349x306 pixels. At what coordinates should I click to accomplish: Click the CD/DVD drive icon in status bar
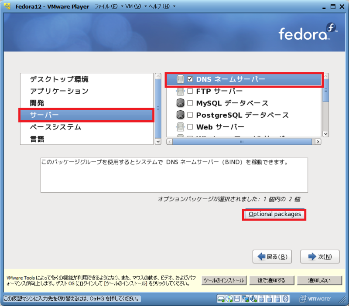229,299
